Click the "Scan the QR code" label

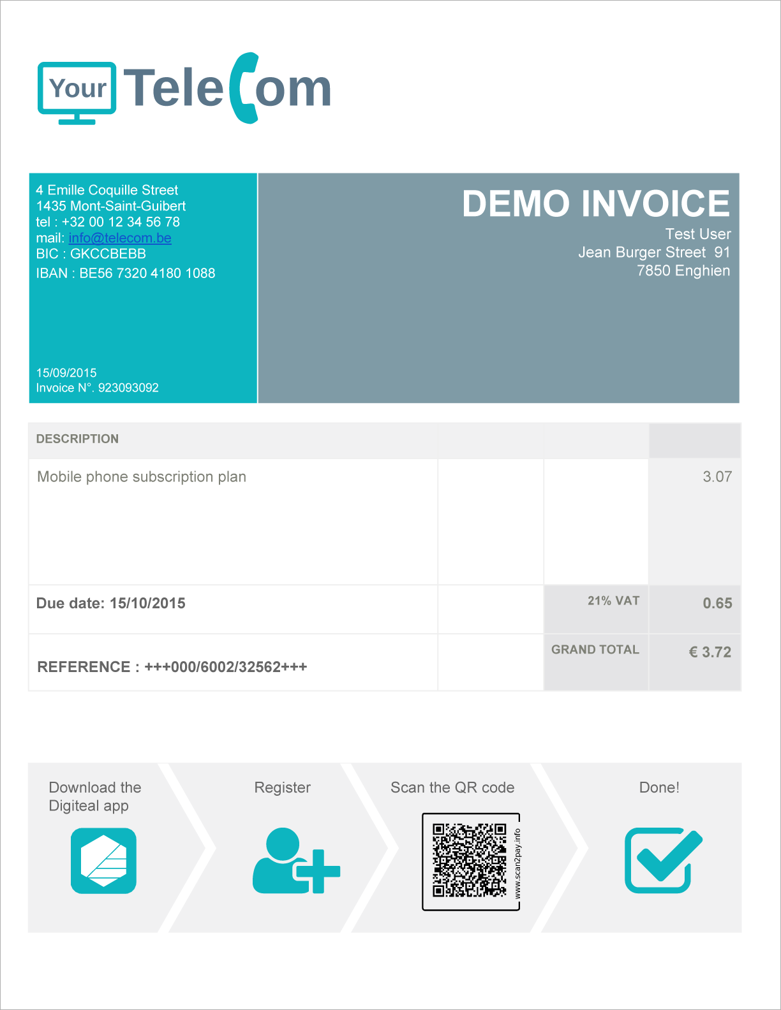[x=452, y=787]
